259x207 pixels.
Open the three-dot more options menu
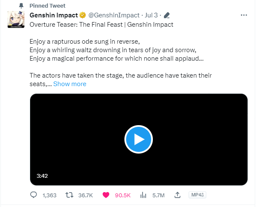tap(244, 15)
